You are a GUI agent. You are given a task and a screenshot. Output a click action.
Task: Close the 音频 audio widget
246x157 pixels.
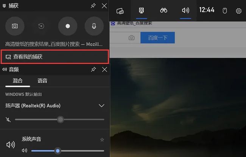104,70
